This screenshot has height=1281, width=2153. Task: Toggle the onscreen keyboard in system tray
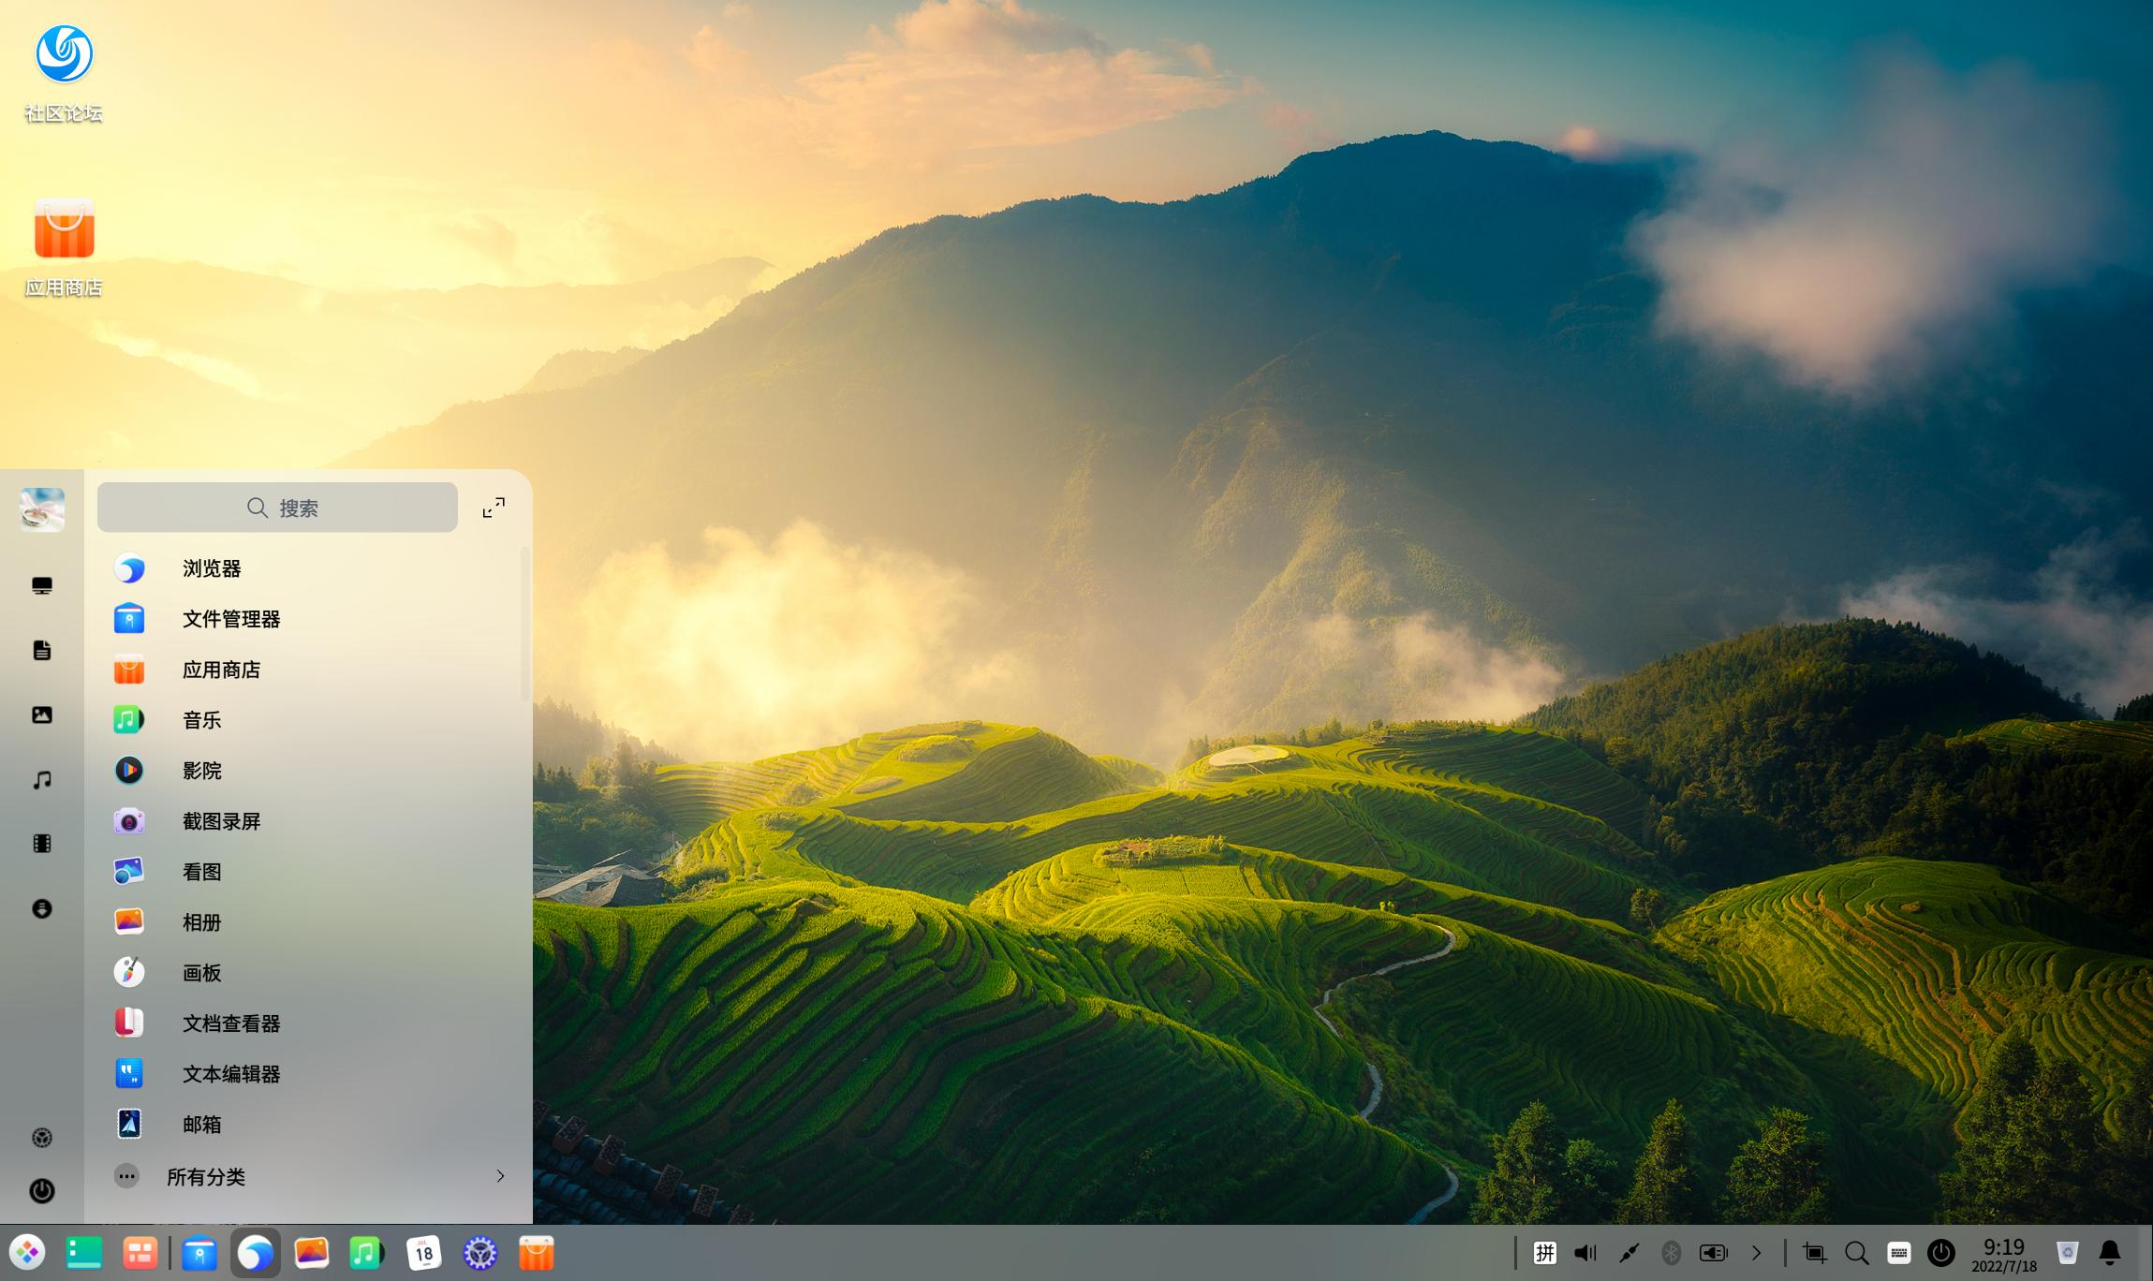click(x=1898, y=1252)
